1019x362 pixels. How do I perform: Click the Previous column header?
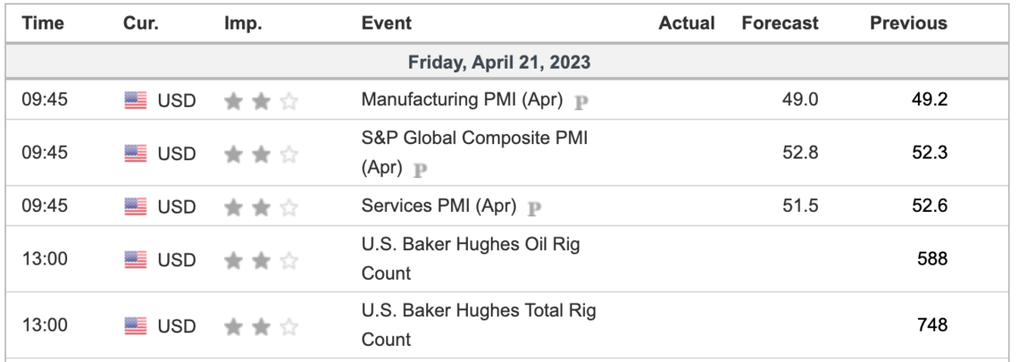point(909,24)
